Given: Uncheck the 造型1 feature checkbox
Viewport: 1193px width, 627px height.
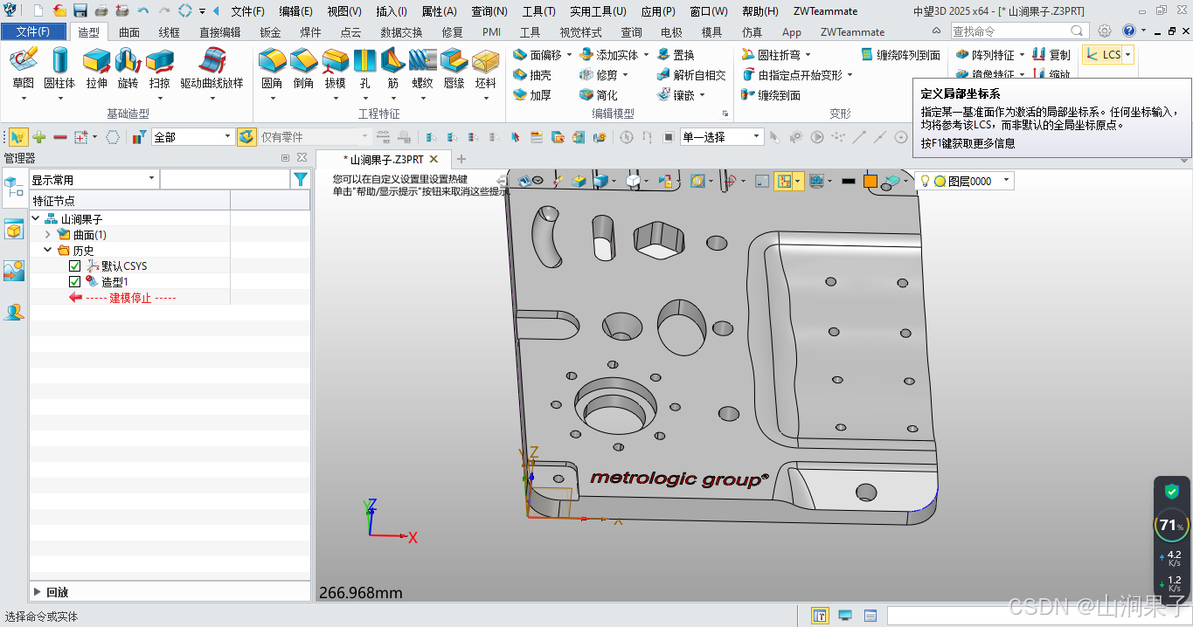Looking at the screenshot, I should point(74,282).
